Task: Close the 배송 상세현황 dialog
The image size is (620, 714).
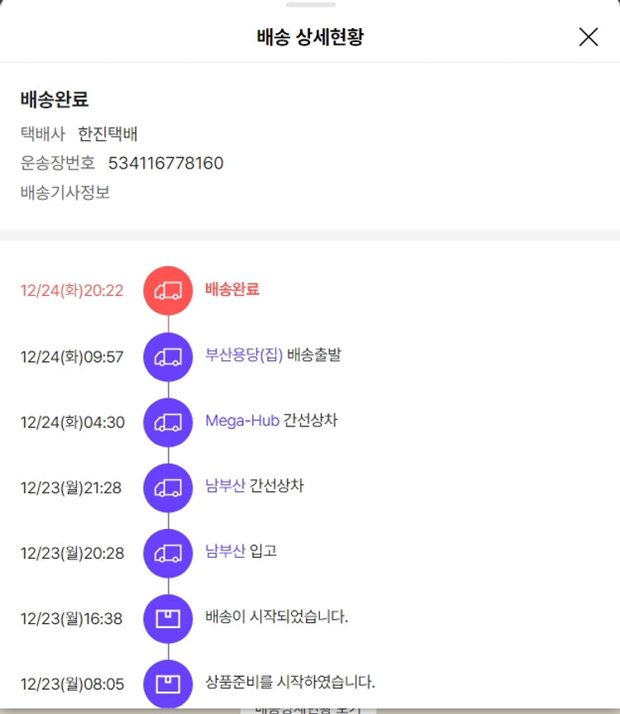Action: coord(589,37)
